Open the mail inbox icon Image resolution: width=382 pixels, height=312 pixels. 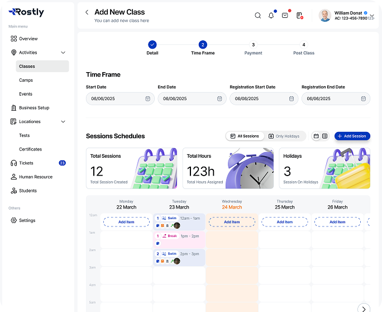(x=285, y=16)
